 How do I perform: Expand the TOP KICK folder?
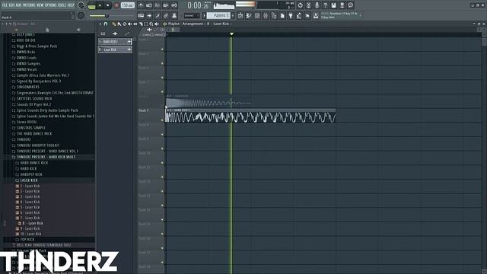[27, 240]
